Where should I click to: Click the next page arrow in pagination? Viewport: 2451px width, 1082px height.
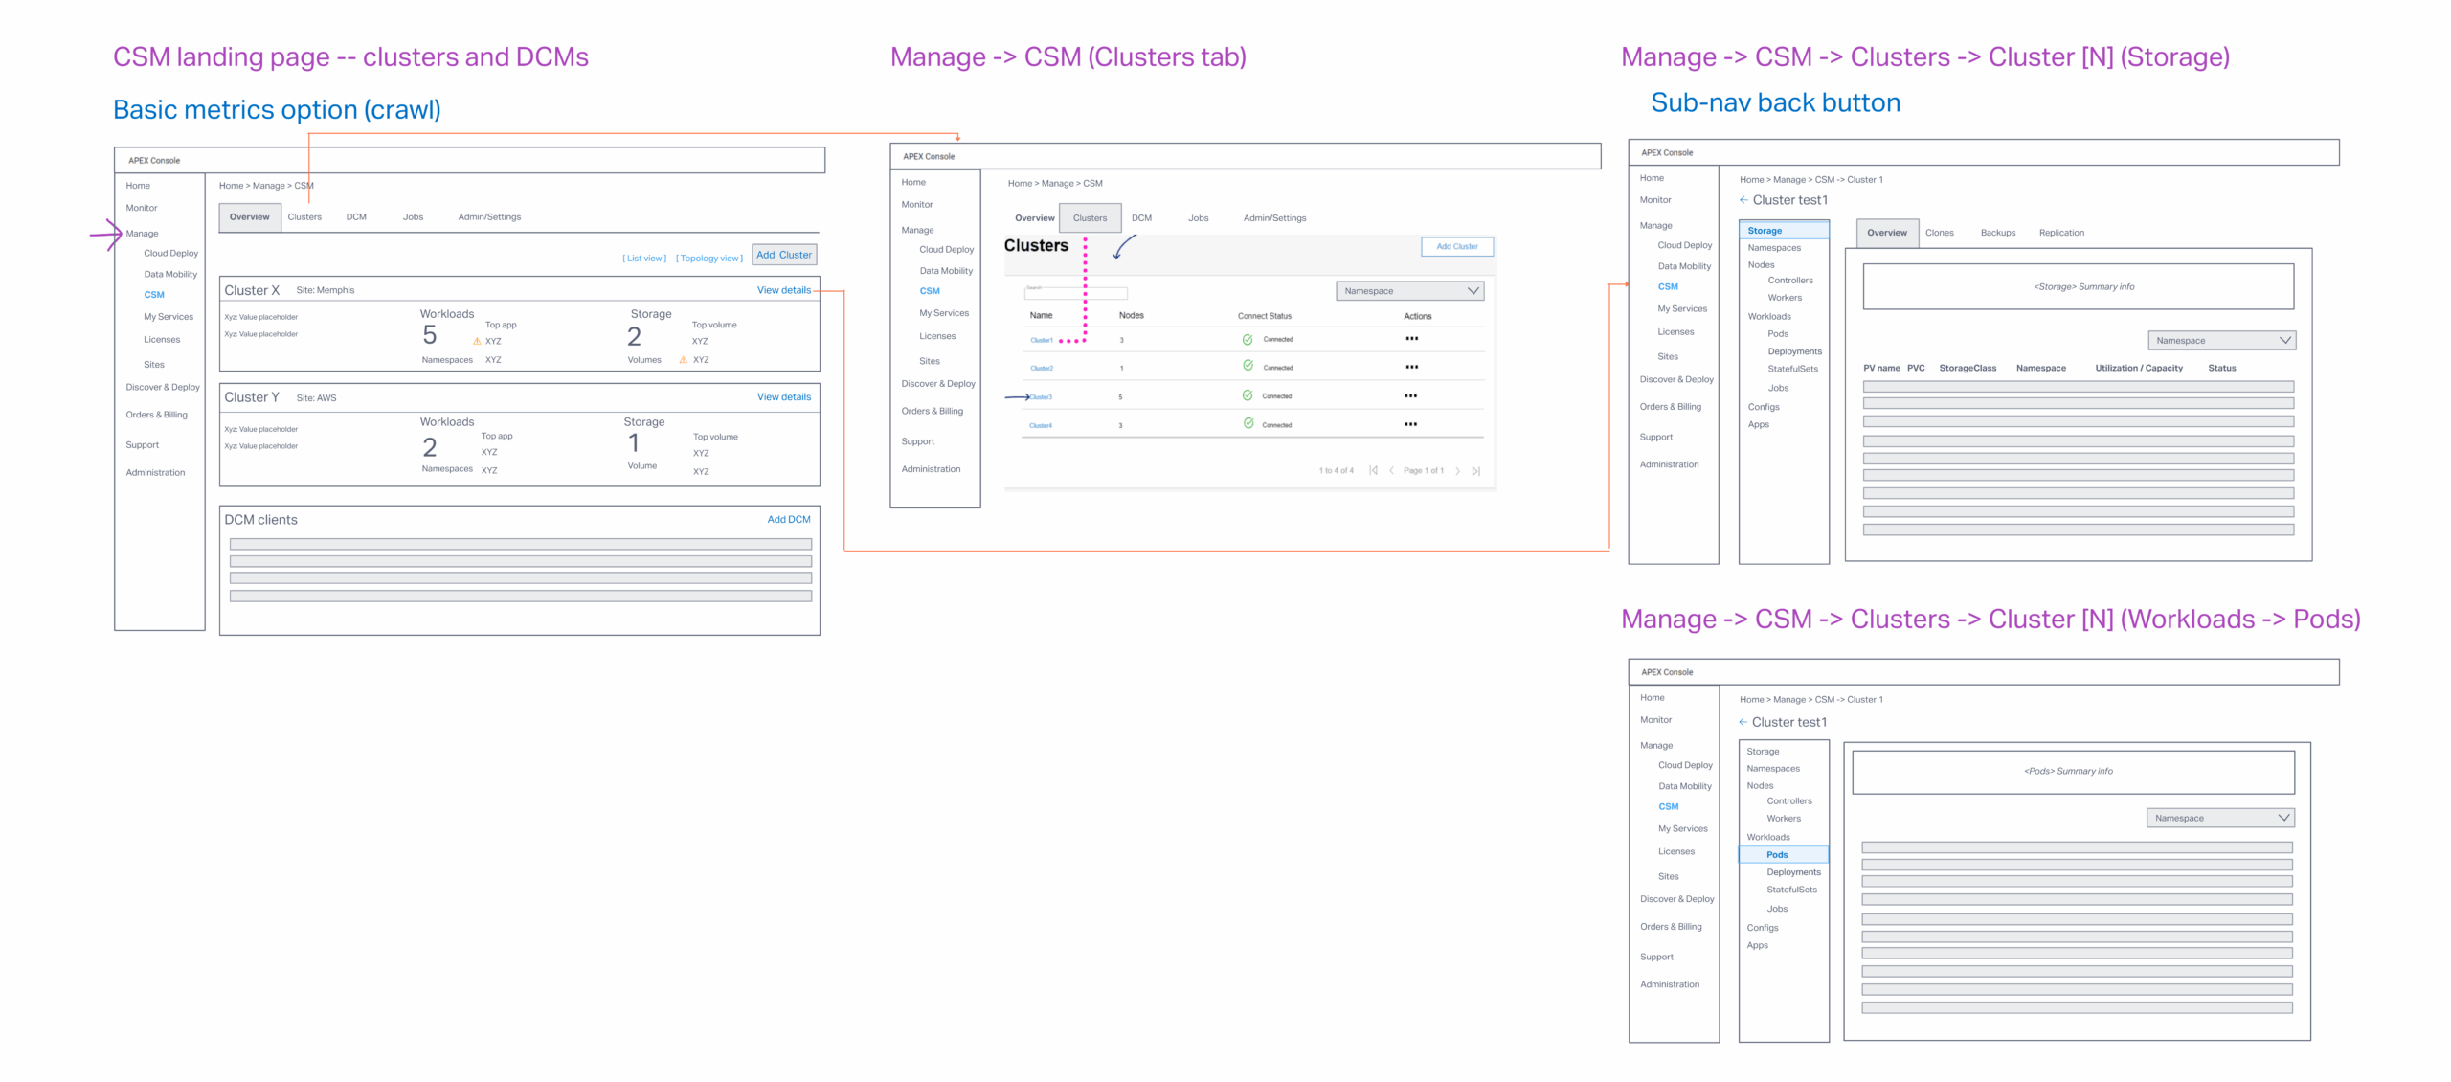tap(1457, 471)
